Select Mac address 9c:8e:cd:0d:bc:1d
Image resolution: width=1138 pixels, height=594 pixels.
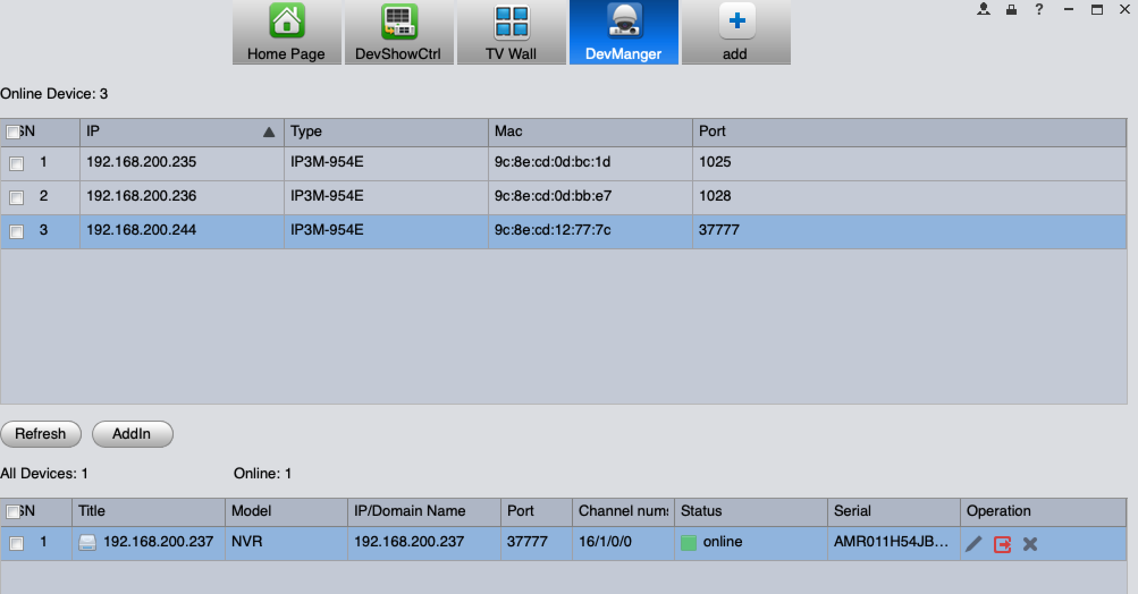tap(553, 162)
